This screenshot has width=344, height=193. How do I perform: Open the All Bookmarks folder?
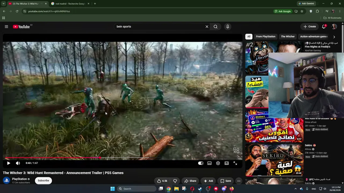332,18
